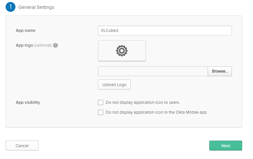Viewport: 253px width, 159px height.
Task: Click 'Do not display application icon to users' text
Action: click(142, 102)
